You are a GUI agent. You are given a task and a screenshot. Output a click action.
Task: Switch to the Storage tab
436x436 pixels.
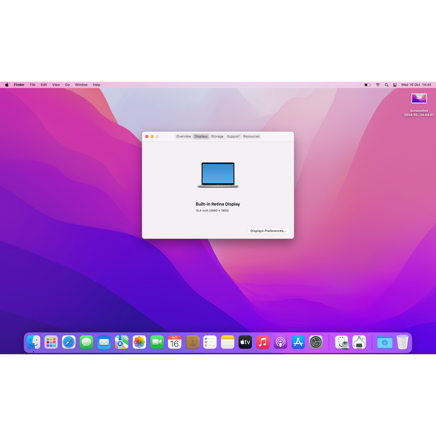coord(217,137)
